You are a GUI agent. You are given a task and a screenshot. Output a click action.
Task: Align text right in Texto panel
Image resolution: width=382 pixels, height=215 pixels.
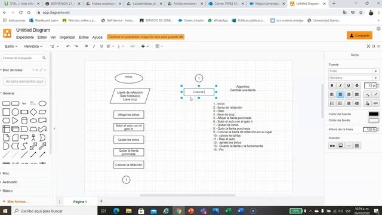[349, 94]
